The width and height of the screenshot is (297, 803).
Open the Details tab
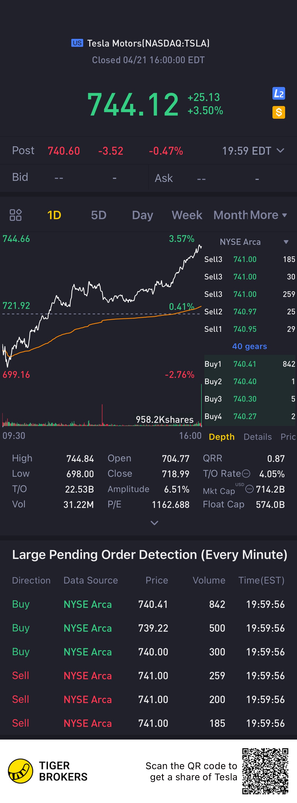[x=257, y=437]
